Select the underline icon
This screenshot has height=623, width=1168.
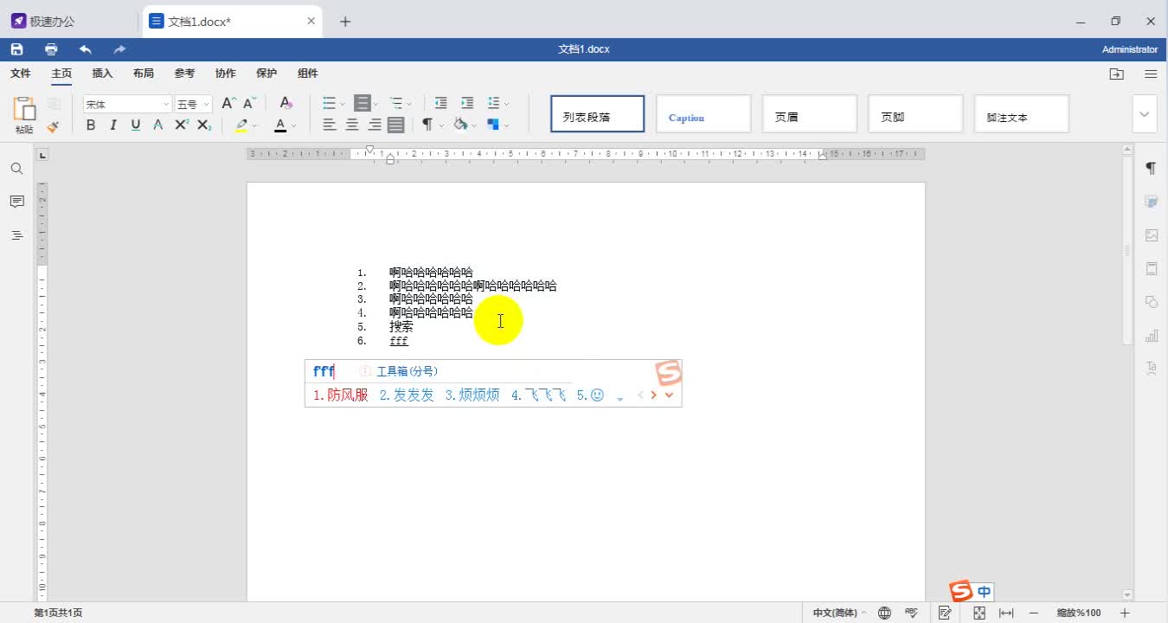click(136, 125)
